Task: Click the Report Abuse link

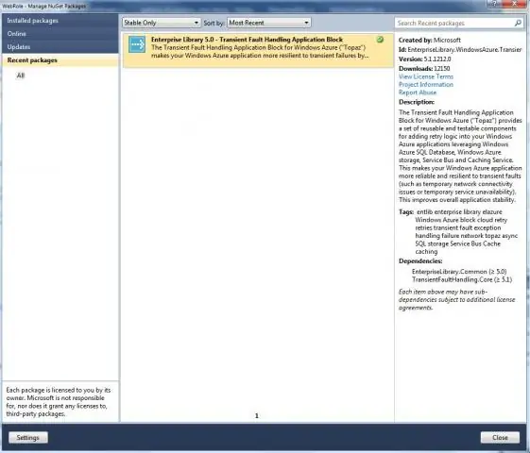Action: coord(418,92)
